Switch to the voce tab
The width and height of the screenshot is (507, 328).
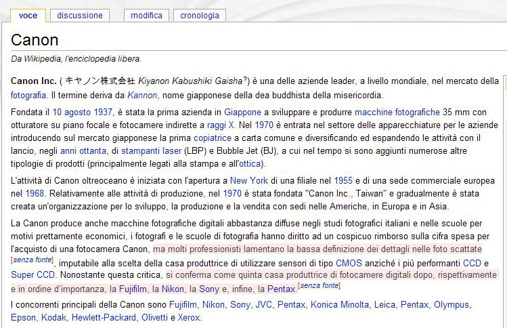click(x=28, y=15)
